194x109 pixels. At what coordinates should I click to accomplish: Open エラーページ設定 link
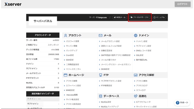(73, 86)
